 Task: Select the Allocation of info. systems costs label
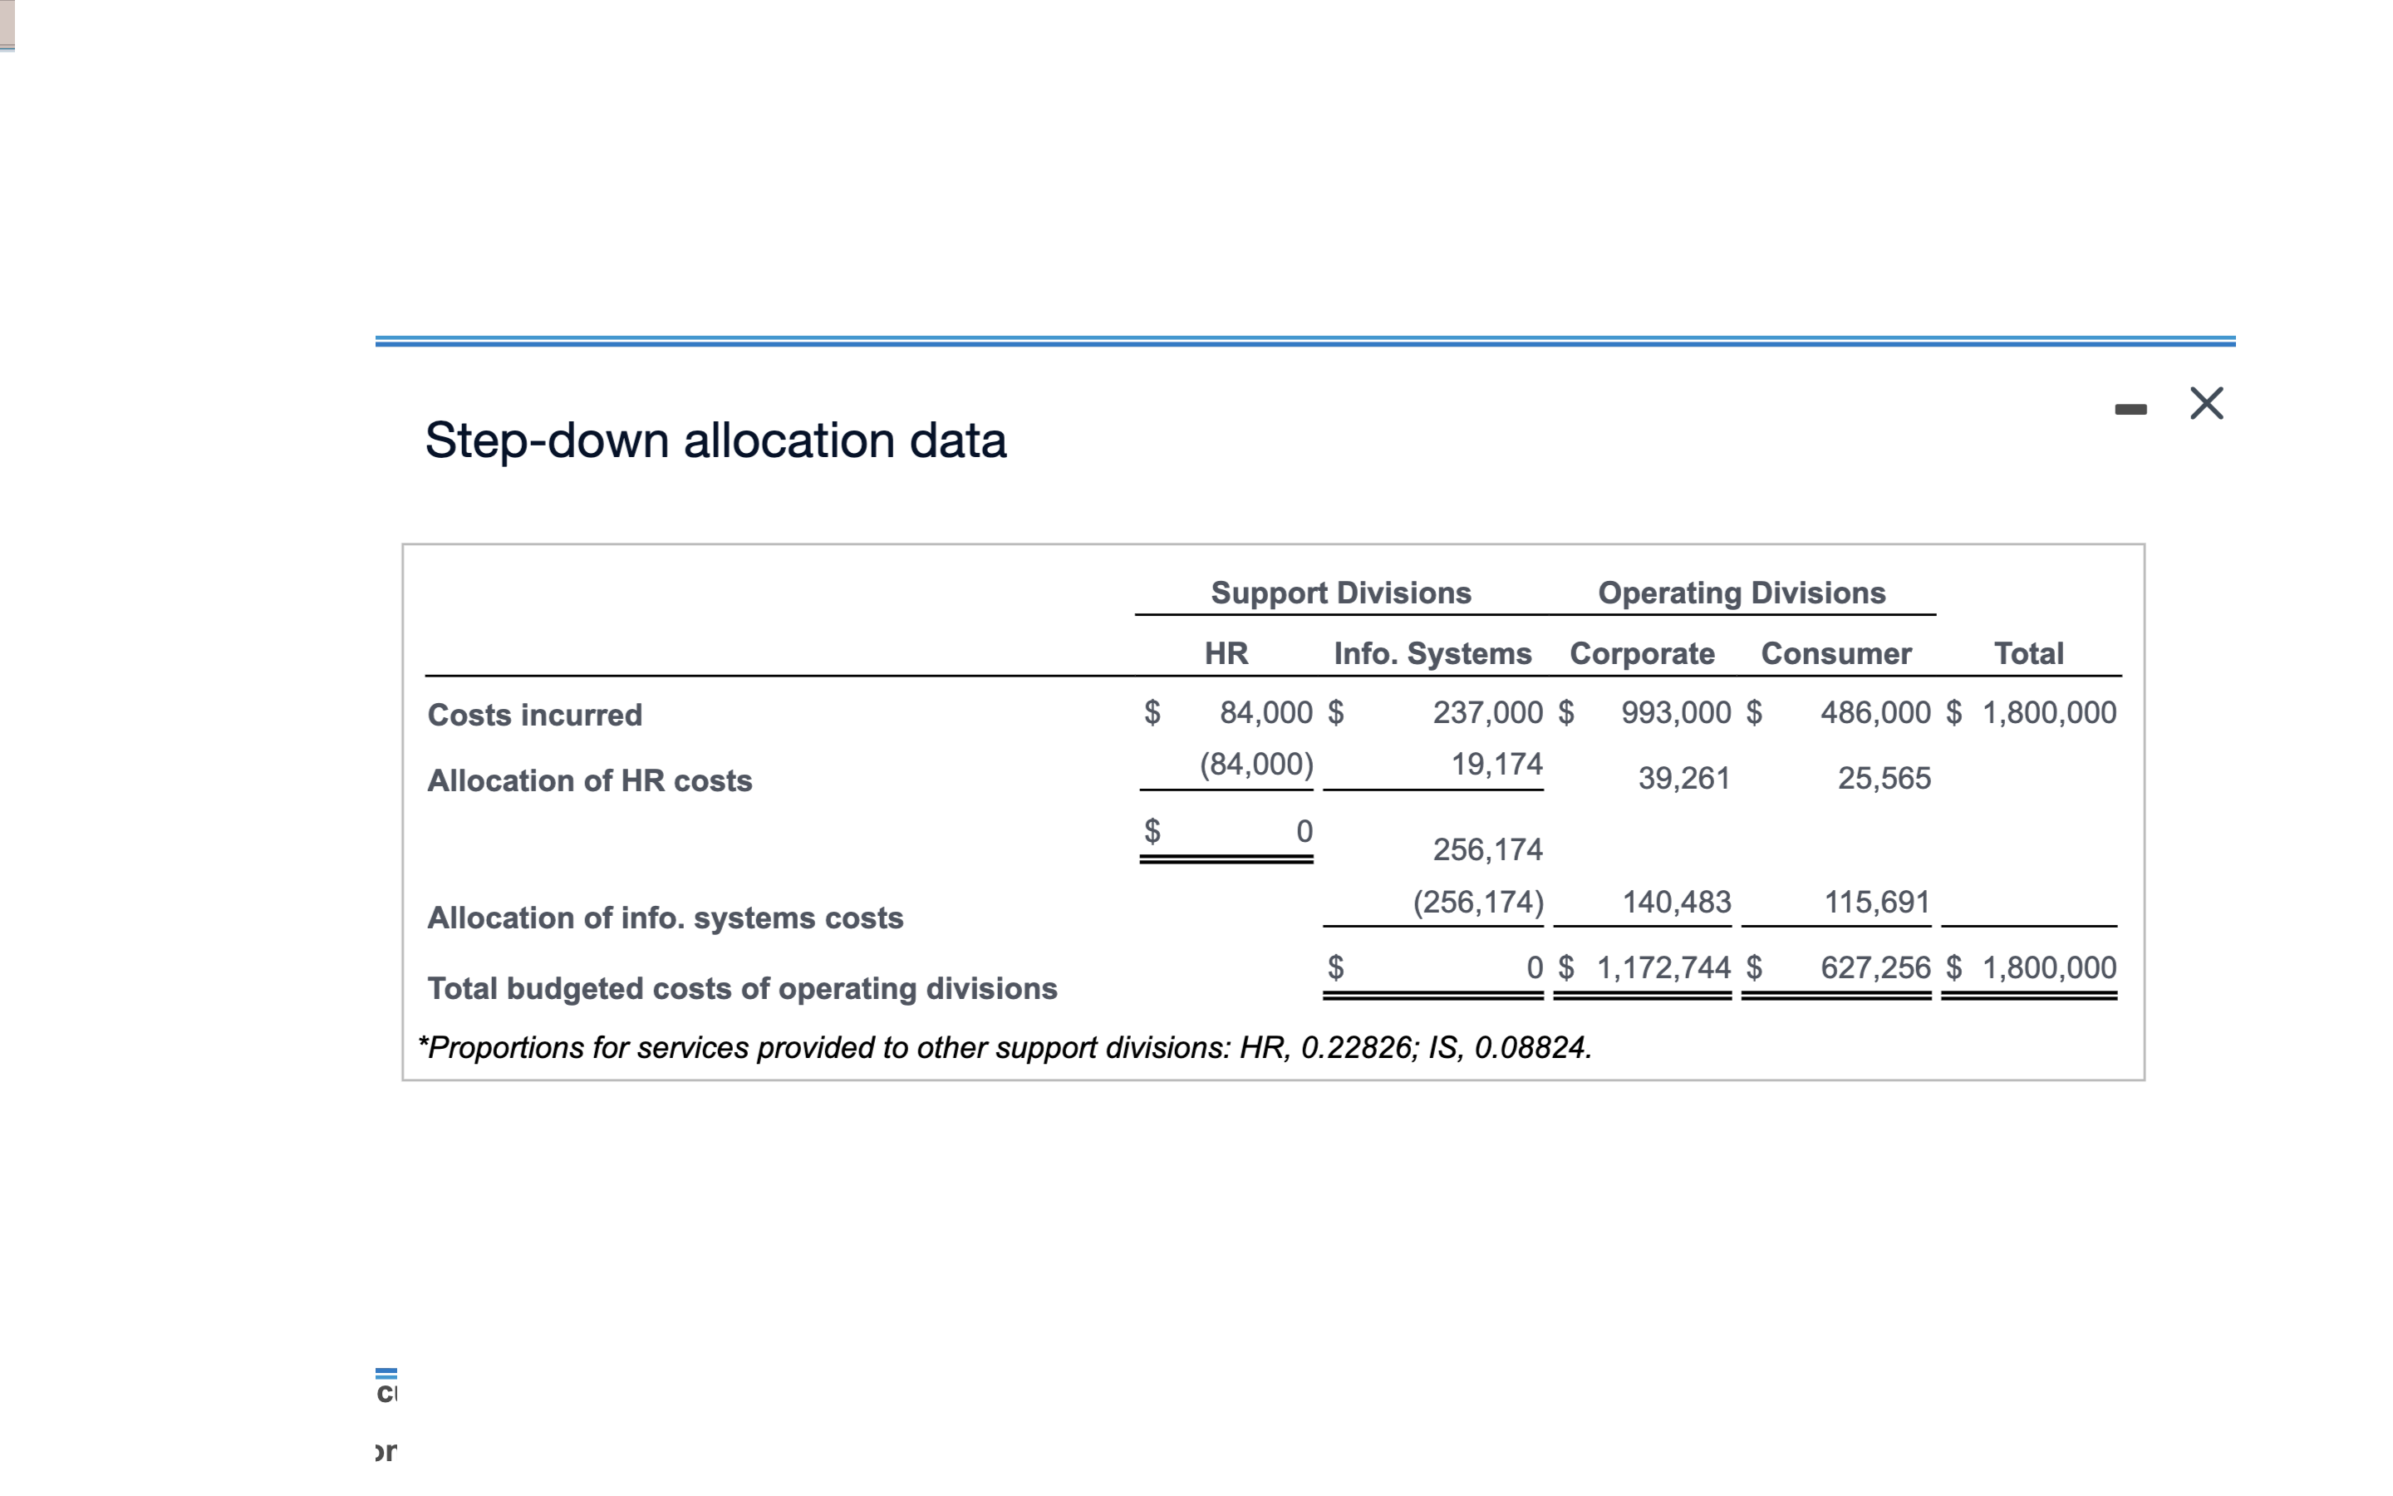point(666,918)
